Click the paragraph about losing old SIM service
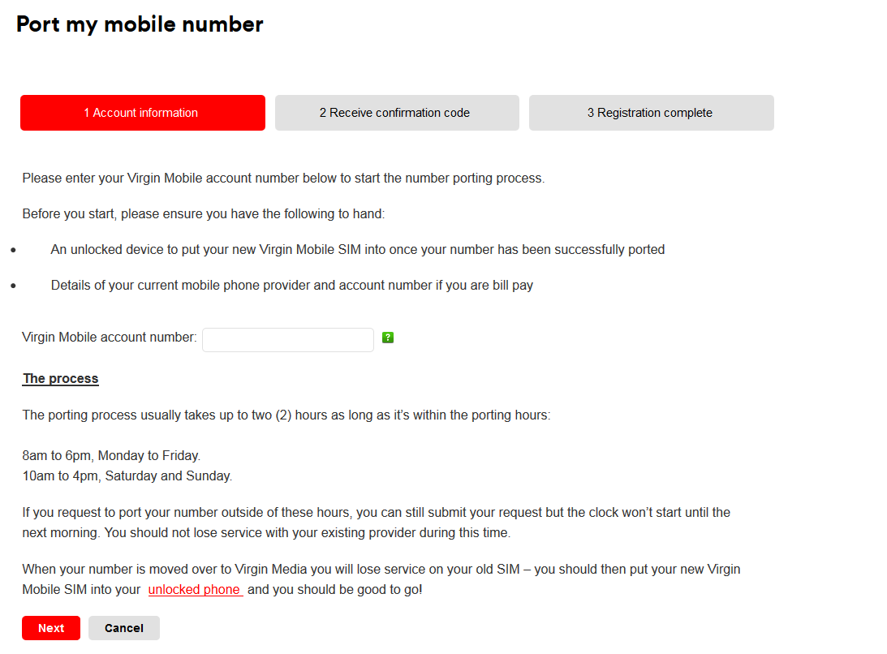 381,579
